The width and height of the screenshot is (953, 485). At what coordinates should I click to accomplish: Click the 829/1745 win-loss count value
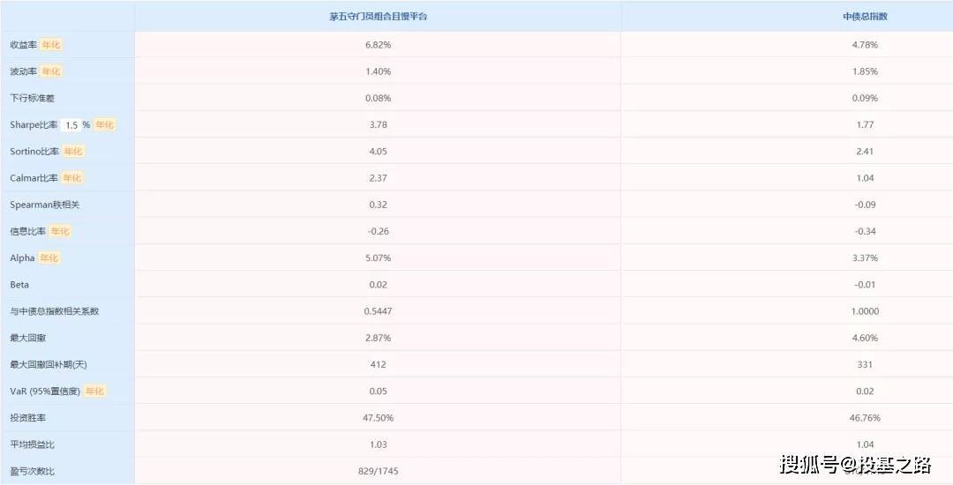point(378,471)
